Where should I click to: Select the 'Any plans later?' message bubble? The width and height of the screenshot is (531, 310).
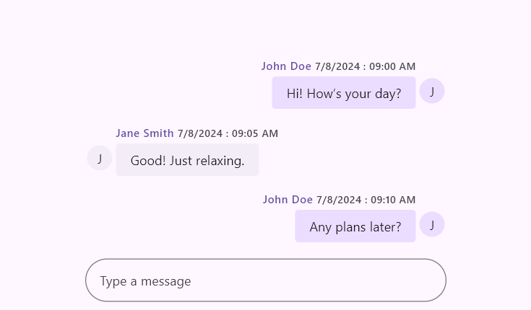(355, 226)
